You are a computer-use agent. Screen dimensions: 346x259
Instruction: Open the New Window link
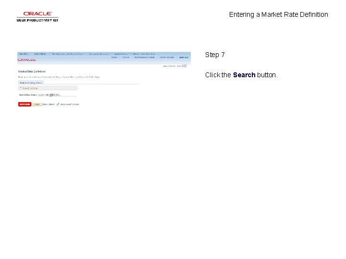pyautogui.click(x=169, y=66)
